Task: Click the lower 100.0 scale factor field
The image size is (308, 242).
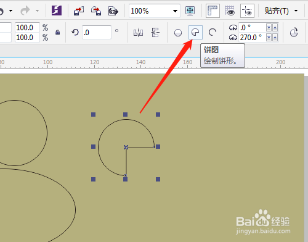Action: pyautogui.click(x=27, y=38)
